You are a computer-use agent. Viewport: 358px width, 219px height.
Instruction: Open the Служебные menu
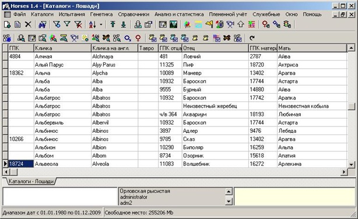[x=266, y=15]
